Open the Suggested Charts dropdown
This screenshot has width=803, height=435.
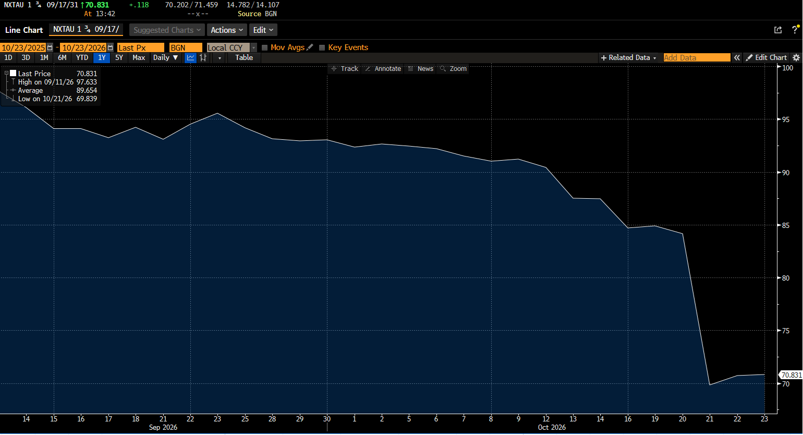click(167, 30)
